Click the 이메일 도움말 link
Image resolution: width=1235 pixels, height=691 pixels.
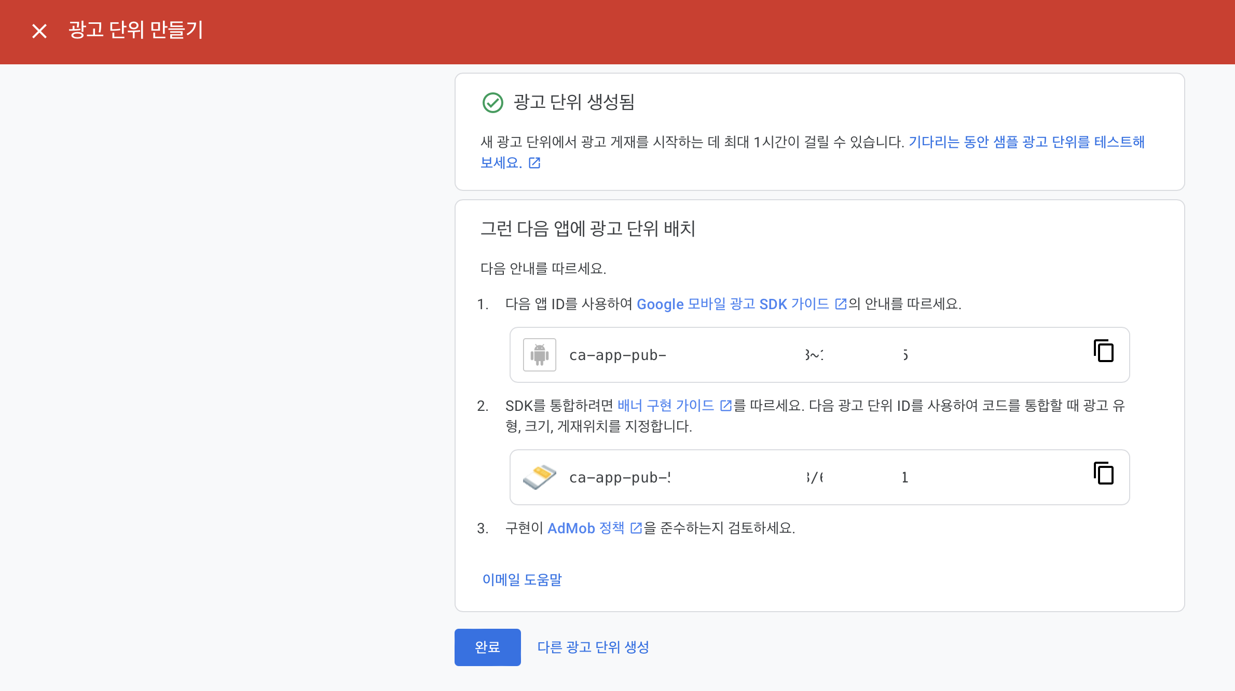[x=522, y=579]
